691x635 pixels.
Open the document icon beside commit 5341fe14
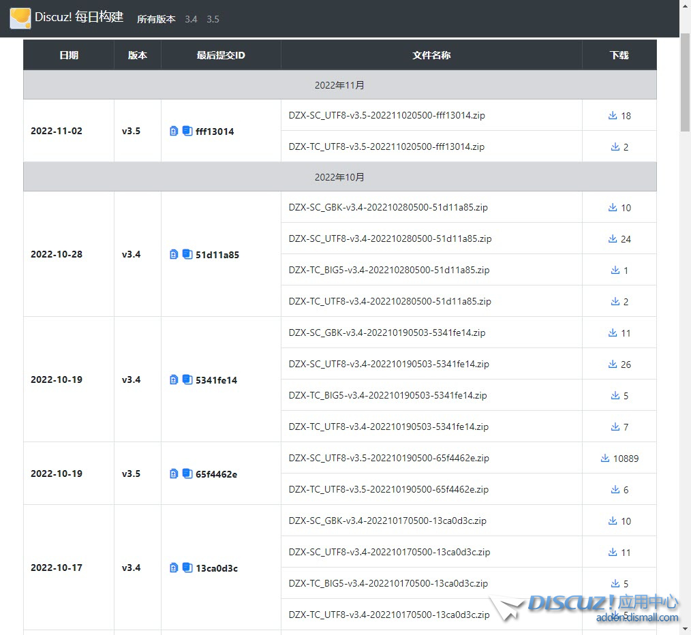(x=174, y=380)
